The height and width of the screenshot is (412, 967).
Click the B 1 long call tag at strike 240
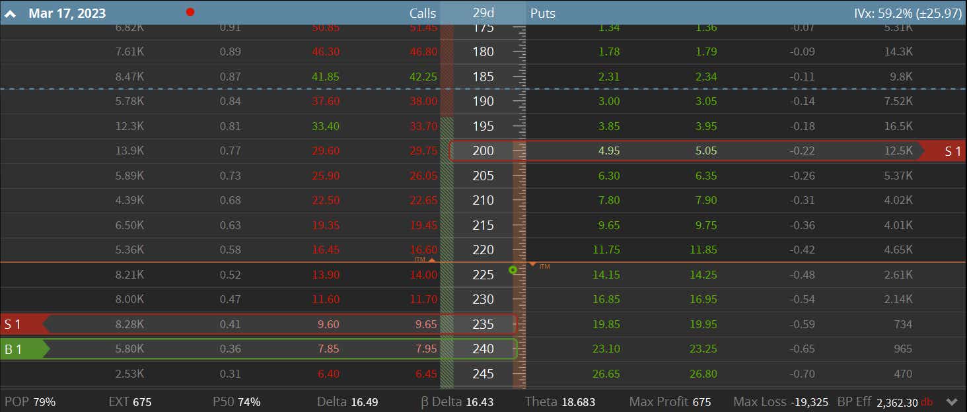click(25, 349)
